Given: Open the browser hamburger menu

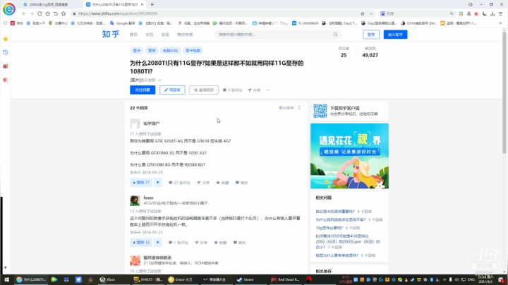Looking at the screenshot, I should coord(500,13).
